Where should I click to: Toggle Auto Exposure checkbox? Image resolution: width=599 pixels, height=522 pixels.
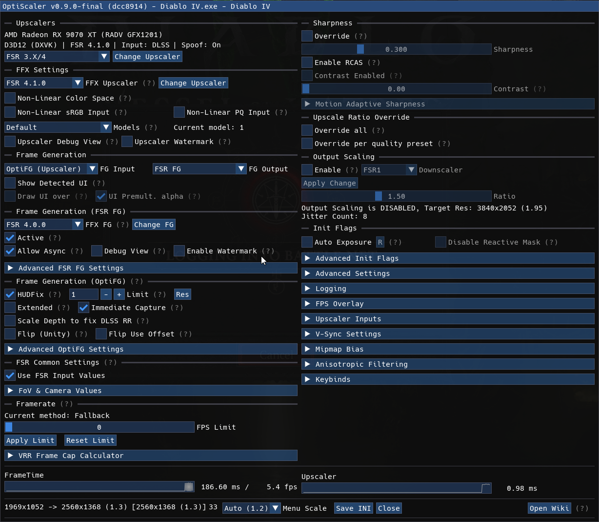point(307,242)
